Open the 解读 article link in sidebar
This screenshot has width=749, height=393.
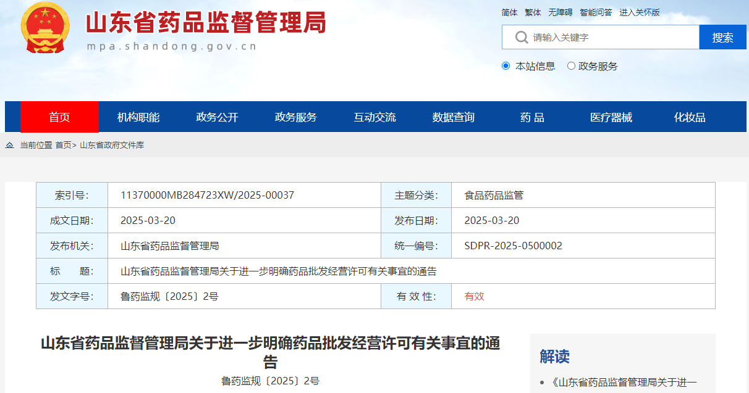point(624,383)
